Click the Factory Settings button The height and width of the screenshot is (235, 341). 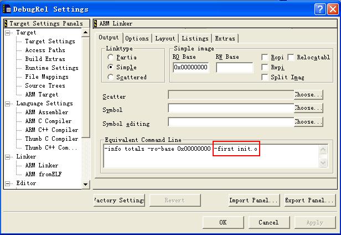pos(119,200)
